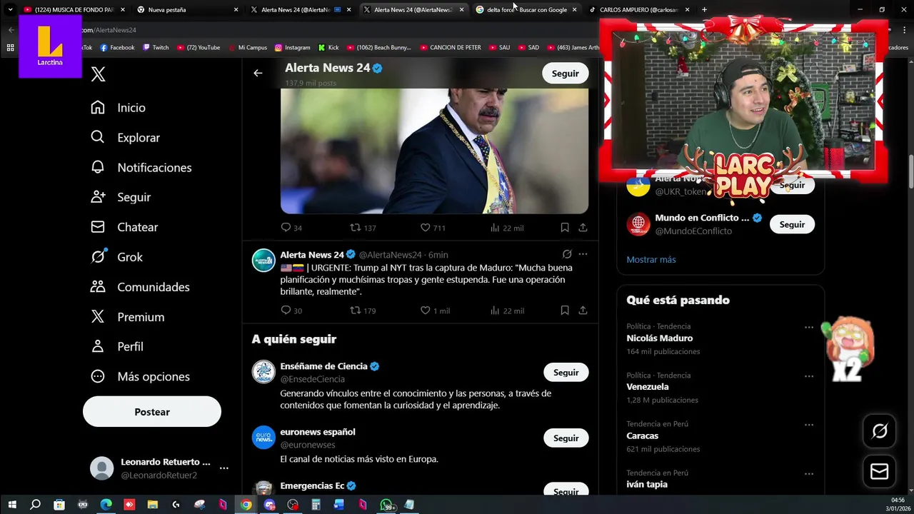The image size is (914, 514).
Task: Go to X home via logo icon
Action: pos(99,74)
